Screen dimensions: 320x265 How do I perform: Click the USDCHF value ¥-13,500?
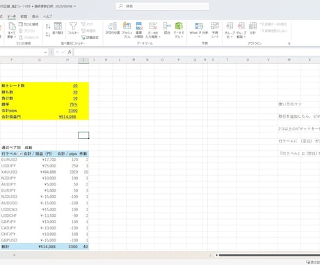pyautogui.click(x=48, y=215)
